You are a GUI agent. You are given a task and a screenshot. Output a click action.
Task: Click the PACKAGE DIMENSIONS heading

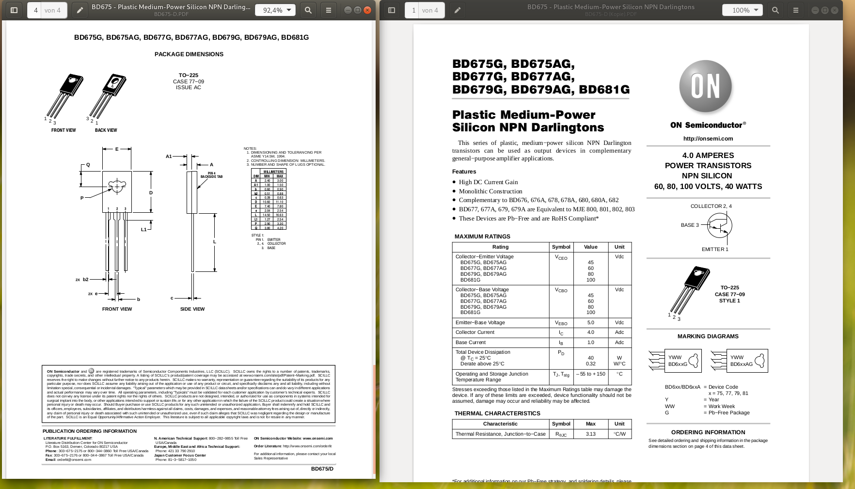coord(189,54)
